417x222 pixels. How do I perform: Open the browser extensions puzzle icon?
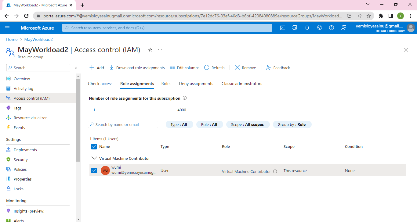click(381, 16)
